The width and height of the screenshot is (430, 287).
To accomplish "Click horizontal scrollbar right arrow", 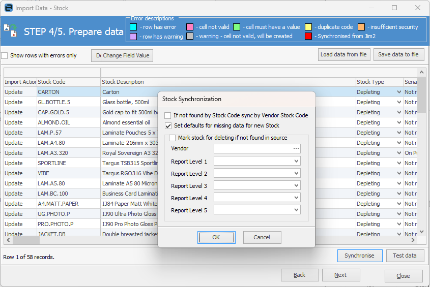I will (x=413, y=240).
